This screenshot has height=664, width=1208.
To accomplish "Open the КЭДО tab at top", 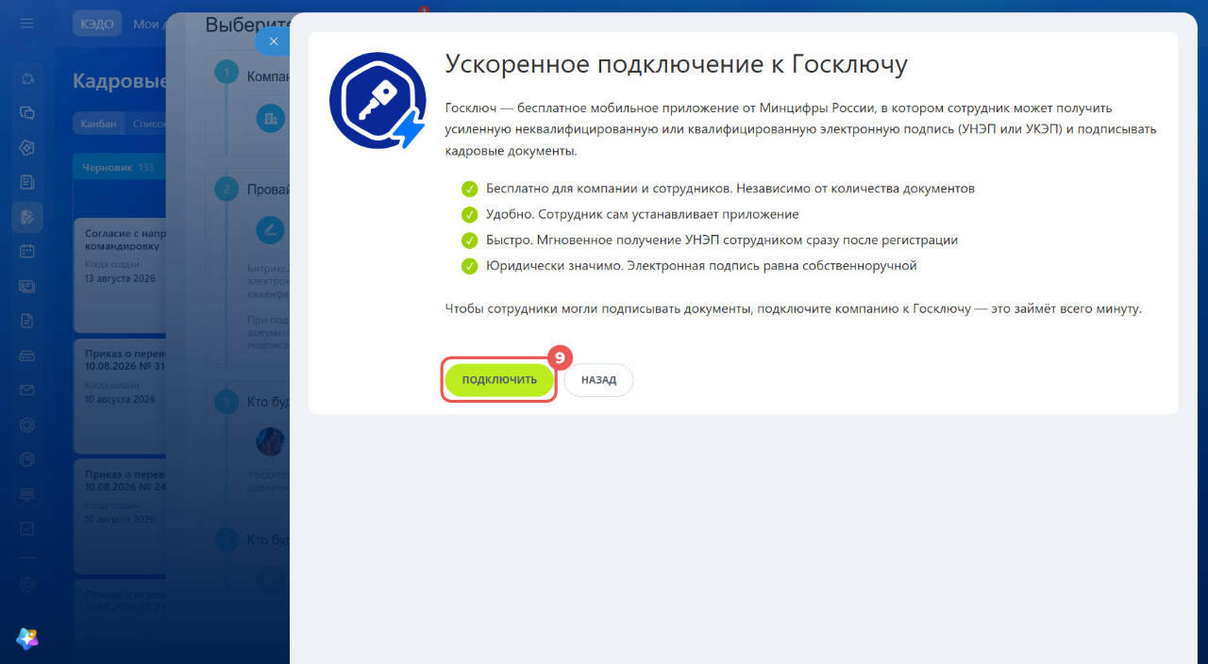I will point(97,24).
